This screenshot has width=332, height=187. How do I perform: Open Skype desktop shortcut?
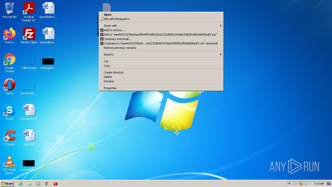tap(9, 112)
